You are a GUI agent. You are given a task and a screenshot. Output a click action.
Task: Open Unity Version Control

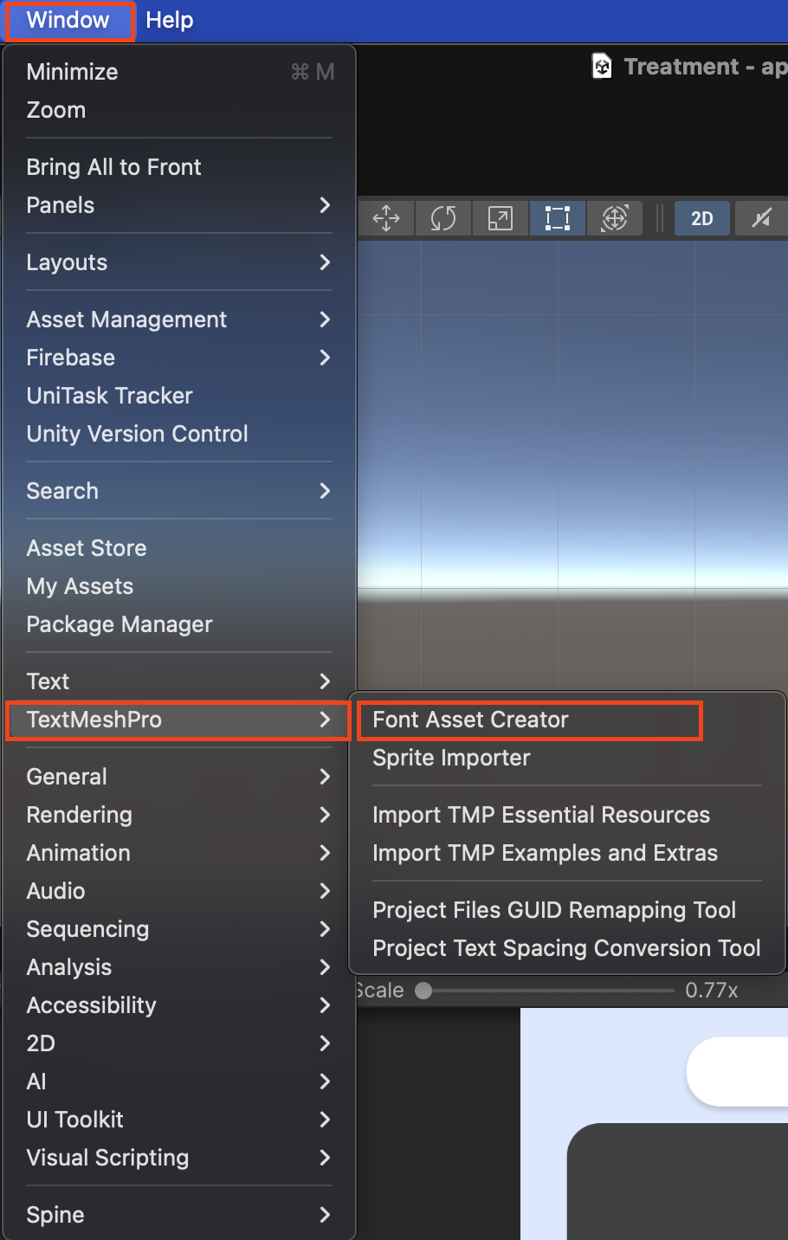(x=179, y=434)
